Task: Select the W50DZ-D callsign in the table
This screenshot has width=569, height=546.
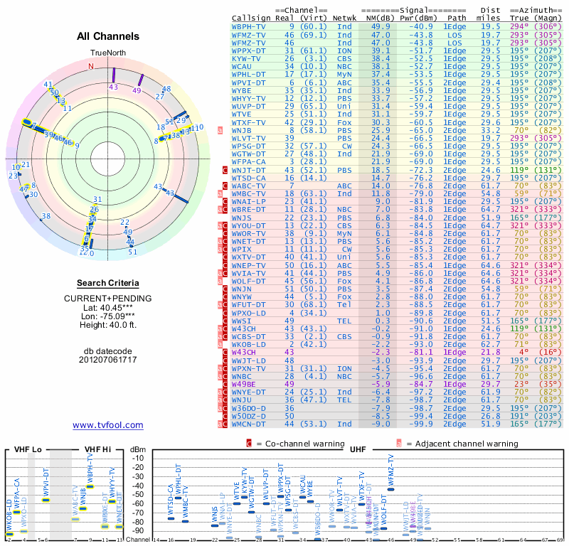Action: coord(248,416)
